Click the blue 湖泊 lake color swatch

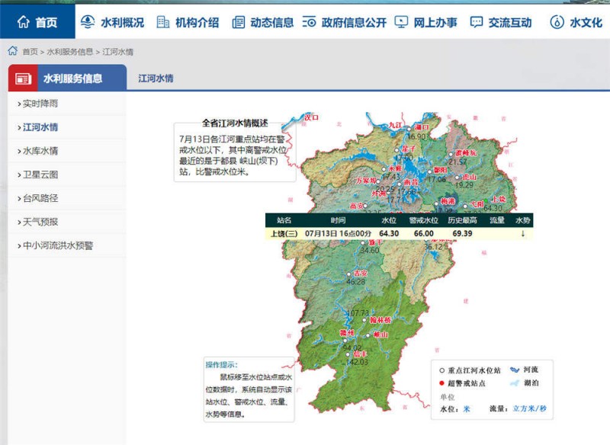point(515,384)
